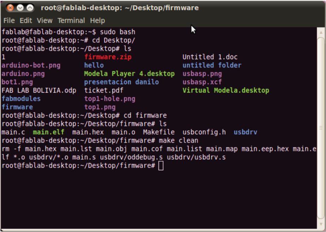Screen dimensions: 326x232
Task: Click the usbconfig.h file name
Action: click(x=204, y=132)
